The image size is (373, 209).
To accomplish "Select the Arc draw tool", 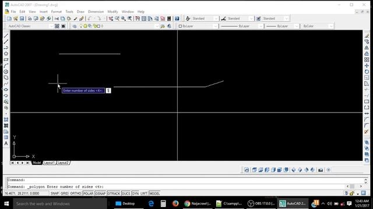I will tap(6, 66).
